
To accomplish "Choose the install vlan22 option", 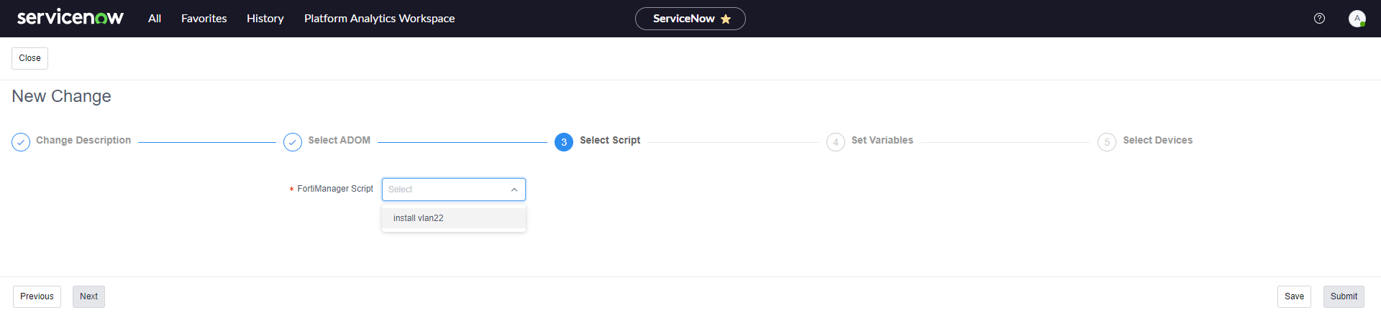I will [419, 218].
